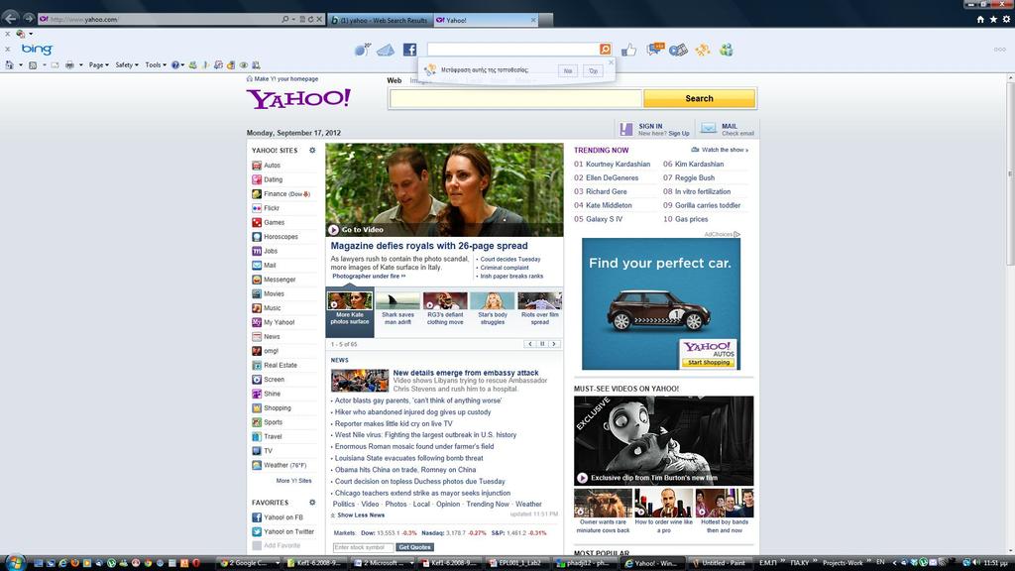The image size is (1015, 571).
Task: Go to next featured stories page
Action: coord(554,344)
